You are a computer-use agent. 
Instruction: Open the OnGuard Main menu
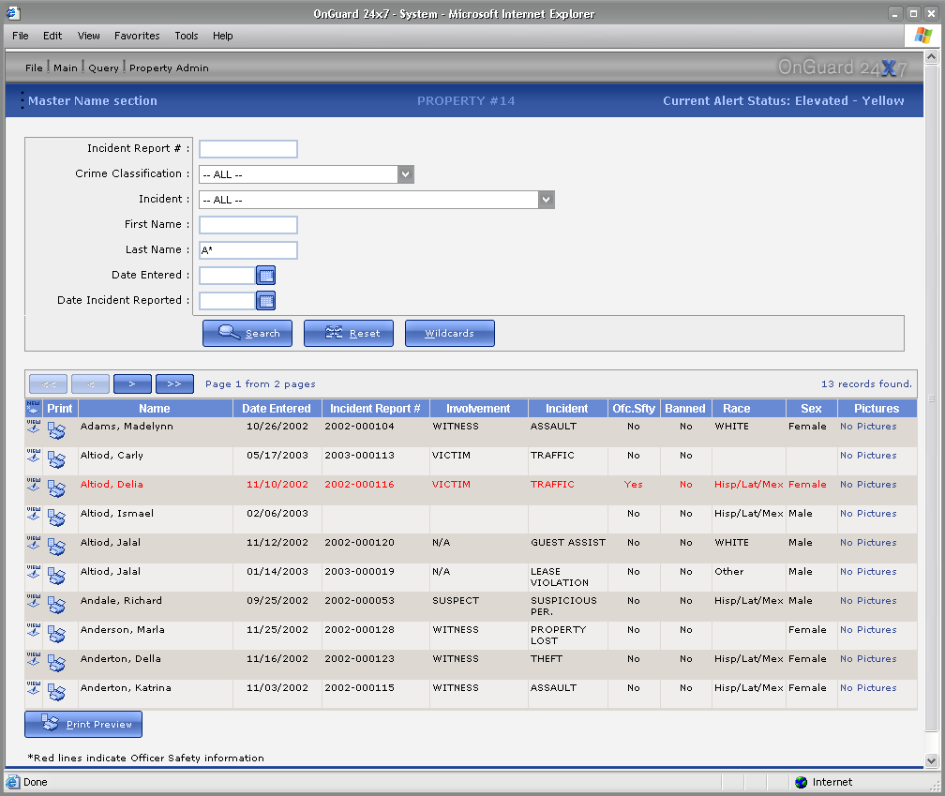65,68
